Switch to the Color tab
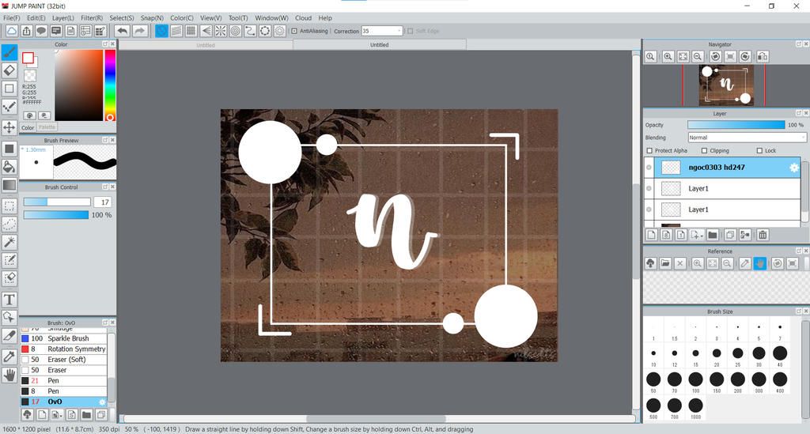 28,127
